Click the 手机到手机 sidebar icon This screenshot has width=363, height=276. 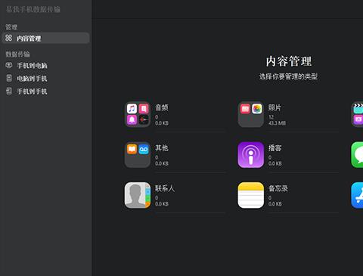click(x=9, y=91)
